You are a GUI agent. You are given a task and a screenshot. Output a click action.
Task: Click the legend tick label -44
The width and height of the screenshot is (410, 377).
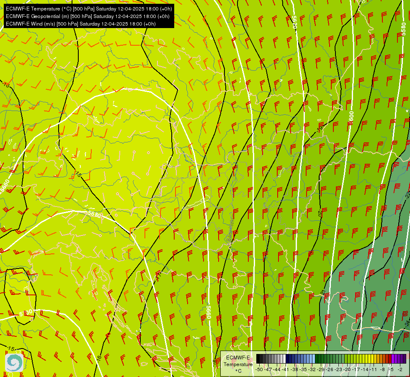(x=277, y=369)
